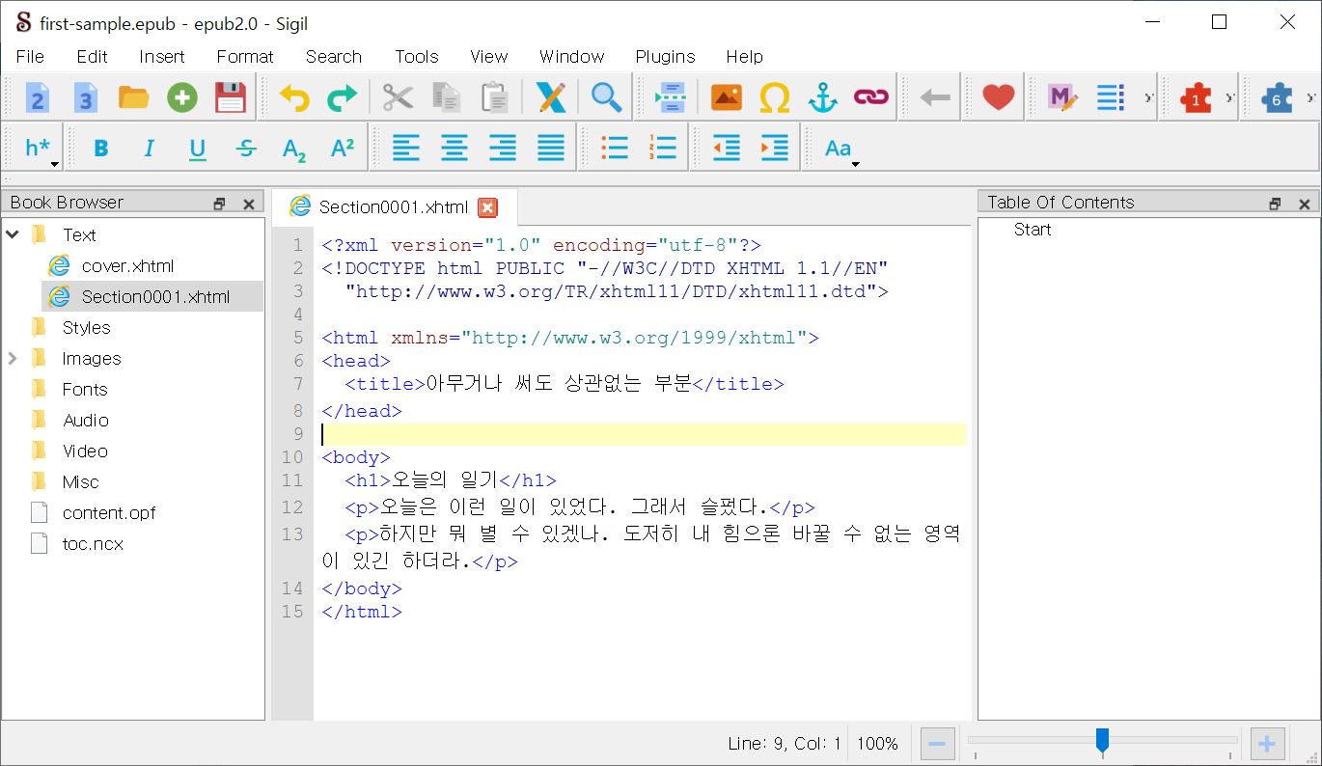Open an existing EPUB file
Viewport: 1322px width, 766px height.
pos(133,97)
